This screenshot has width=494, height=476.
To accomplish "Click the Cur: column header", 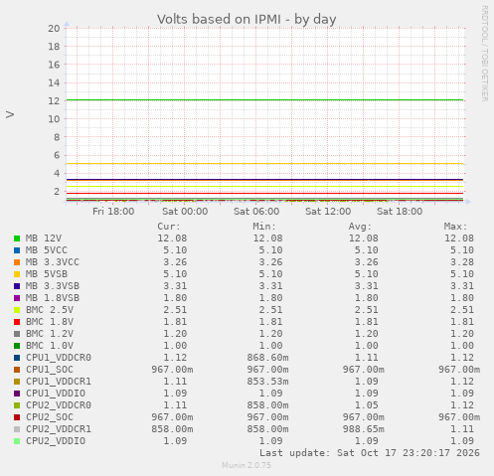I will 169,227.
